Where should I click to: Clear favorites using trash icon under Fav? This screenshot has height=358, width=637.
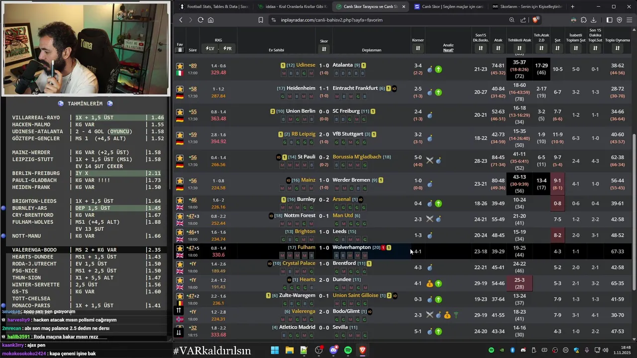point(180,50)
